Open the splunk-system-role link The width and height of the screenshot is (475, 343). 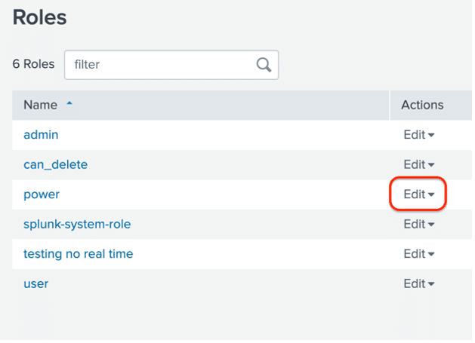[x=77, y=225]
